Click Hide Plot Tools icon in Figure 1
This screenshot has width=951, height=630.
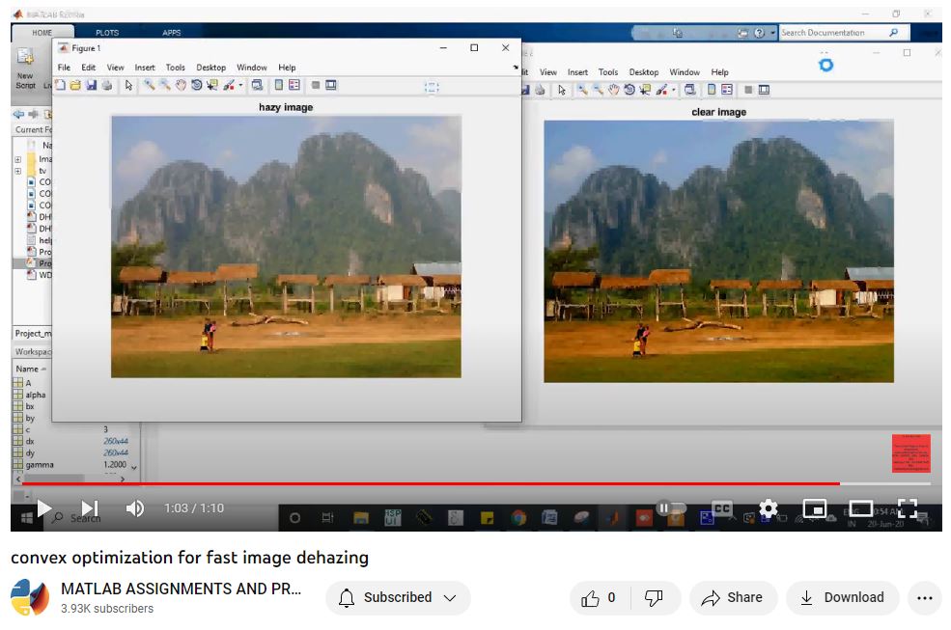pyautogui.click(x=316, y=86)
